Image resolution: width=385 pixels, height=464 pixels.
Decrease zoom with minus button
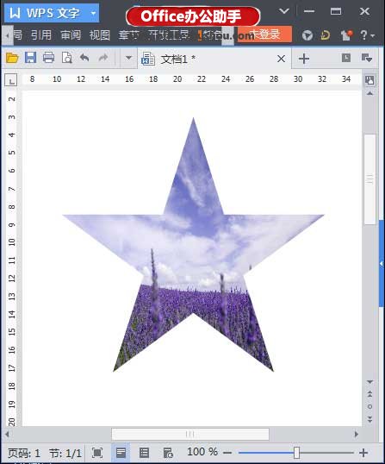pyautogui.click(x=227, y=453)
